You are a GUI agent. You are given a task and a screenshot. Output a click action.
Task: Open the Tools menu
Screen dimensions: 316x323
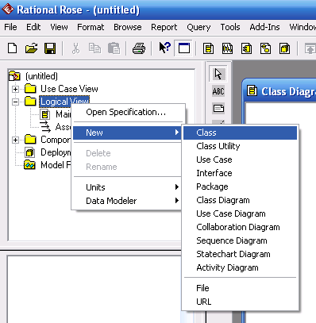coord(230,27)
